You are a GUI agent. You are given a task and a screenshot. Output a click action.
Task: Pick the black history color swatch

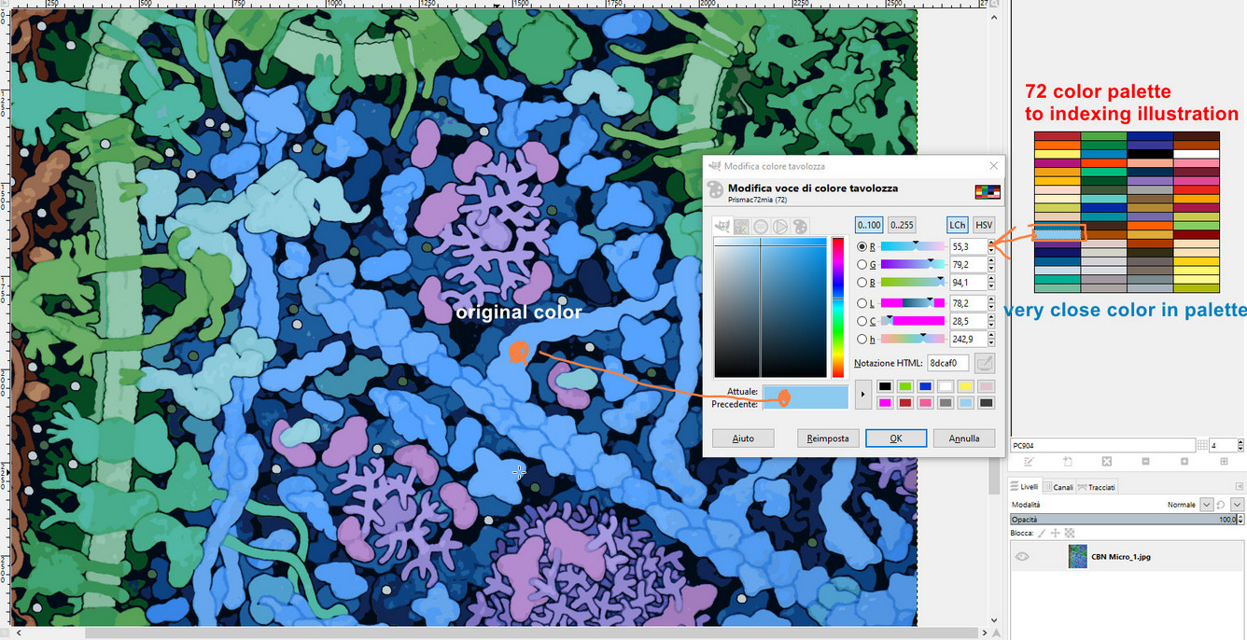[885, 386]
